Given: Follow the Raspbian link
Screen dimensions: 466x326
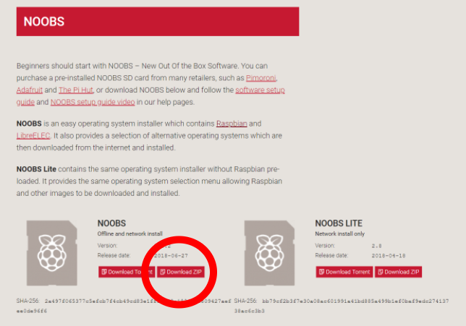Looking at the screenshot, I should tap(232, 124).
